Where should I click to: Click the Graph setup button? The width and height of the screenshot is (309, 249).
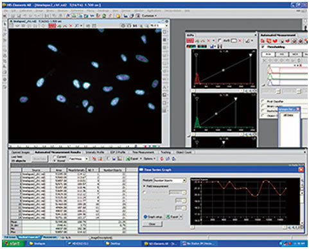click(x=153, y=217)
